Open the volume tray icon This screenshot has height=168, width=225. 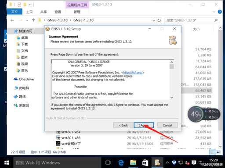click(187, 162)
